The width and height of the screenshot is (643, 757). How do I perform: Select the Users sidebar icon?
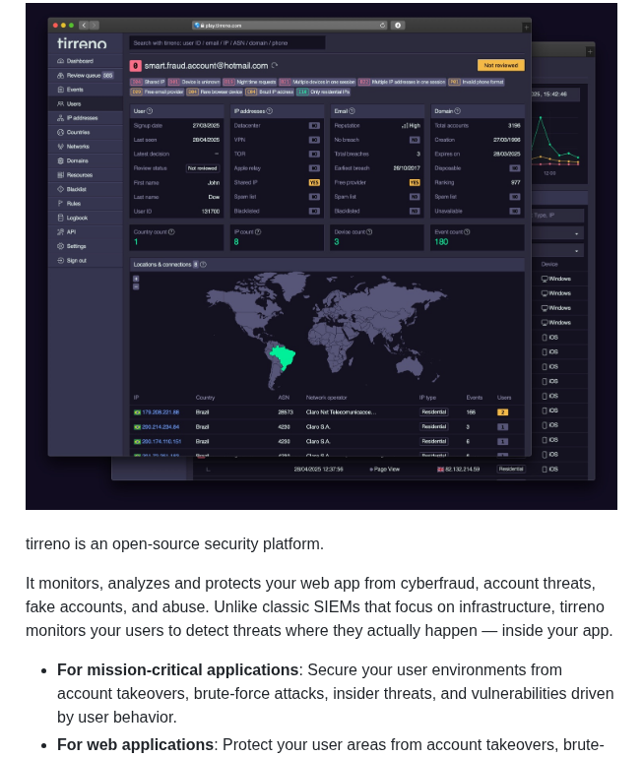pyautogui.click(x=60, y=103)
